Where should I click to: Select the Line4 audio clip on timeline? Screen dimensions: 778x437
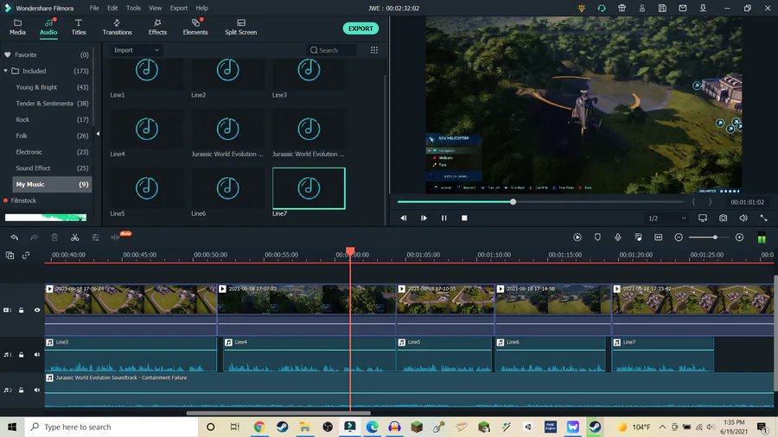(x=309, y=354)
